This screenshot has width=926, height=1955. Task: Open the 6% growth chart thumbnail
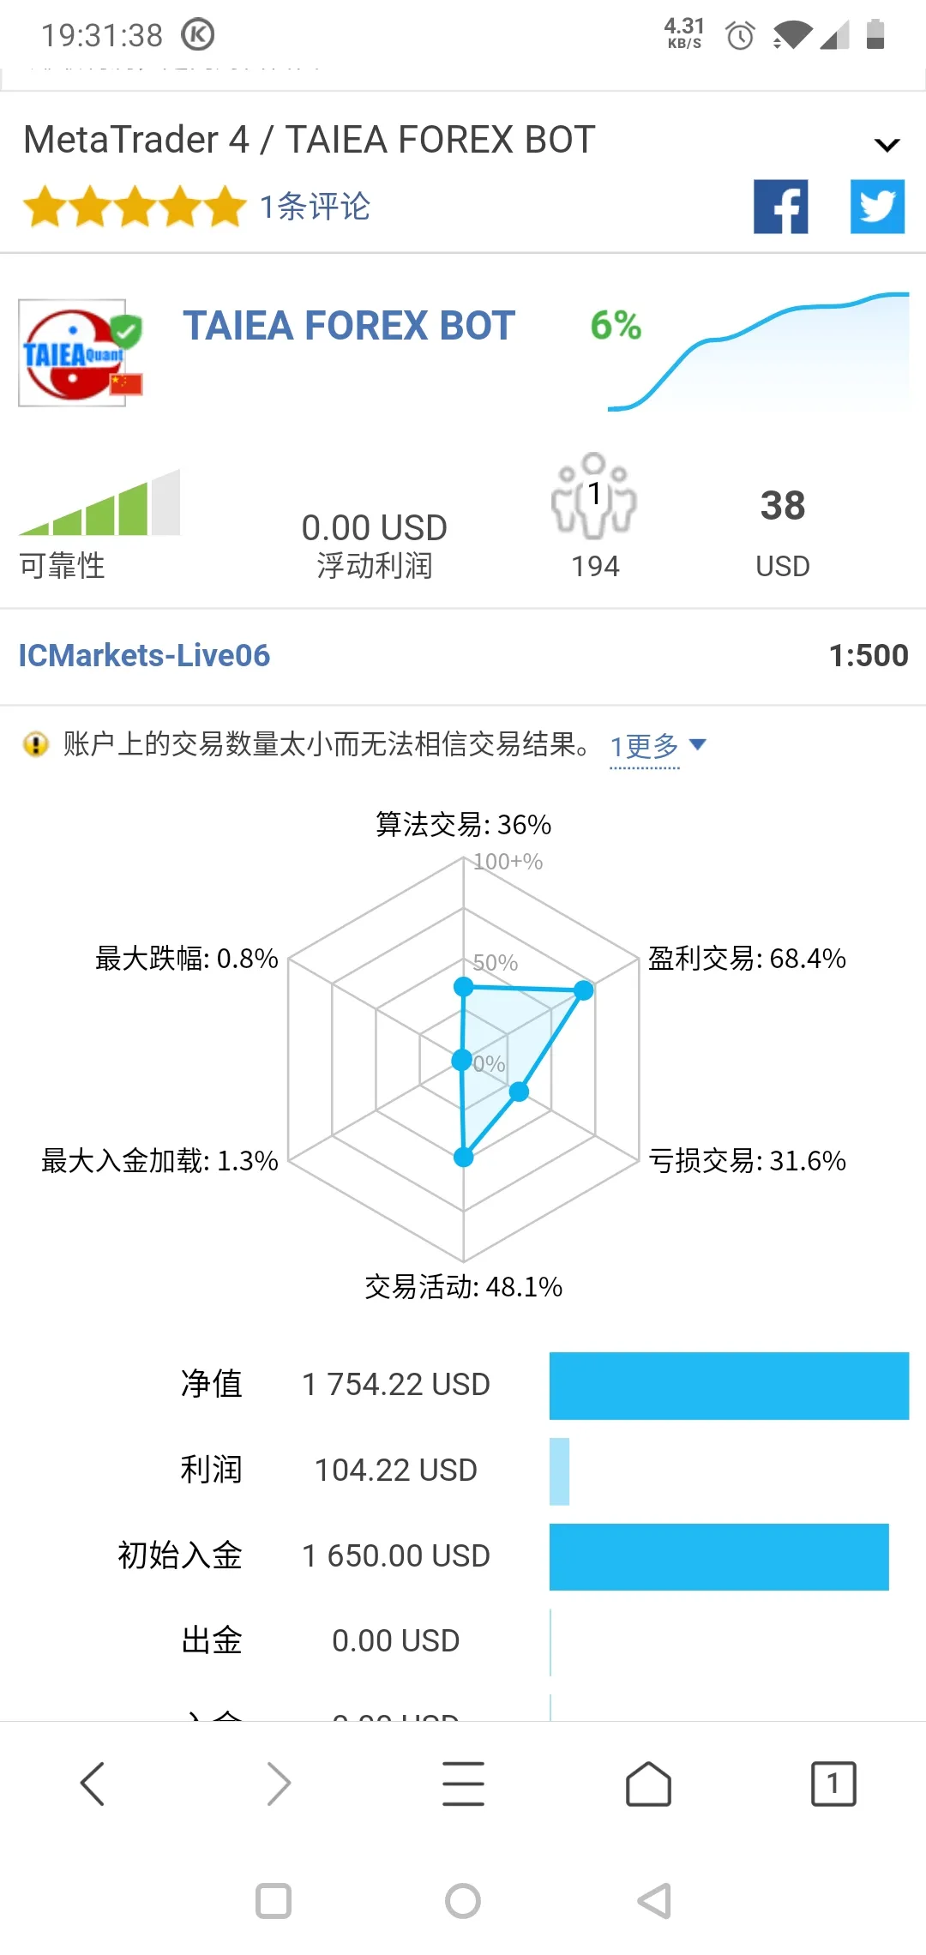coord(758,352)
